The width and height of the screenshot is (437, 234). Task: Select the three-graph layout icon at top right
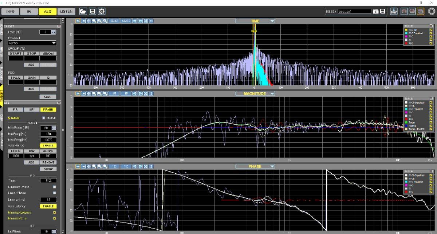point(420,11)
